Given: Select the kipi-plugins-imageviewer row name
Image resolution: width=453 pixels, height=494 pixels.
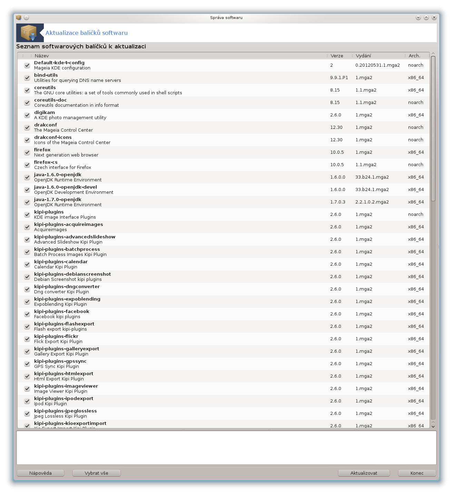Looking at the screenshot, I should 66,386.
